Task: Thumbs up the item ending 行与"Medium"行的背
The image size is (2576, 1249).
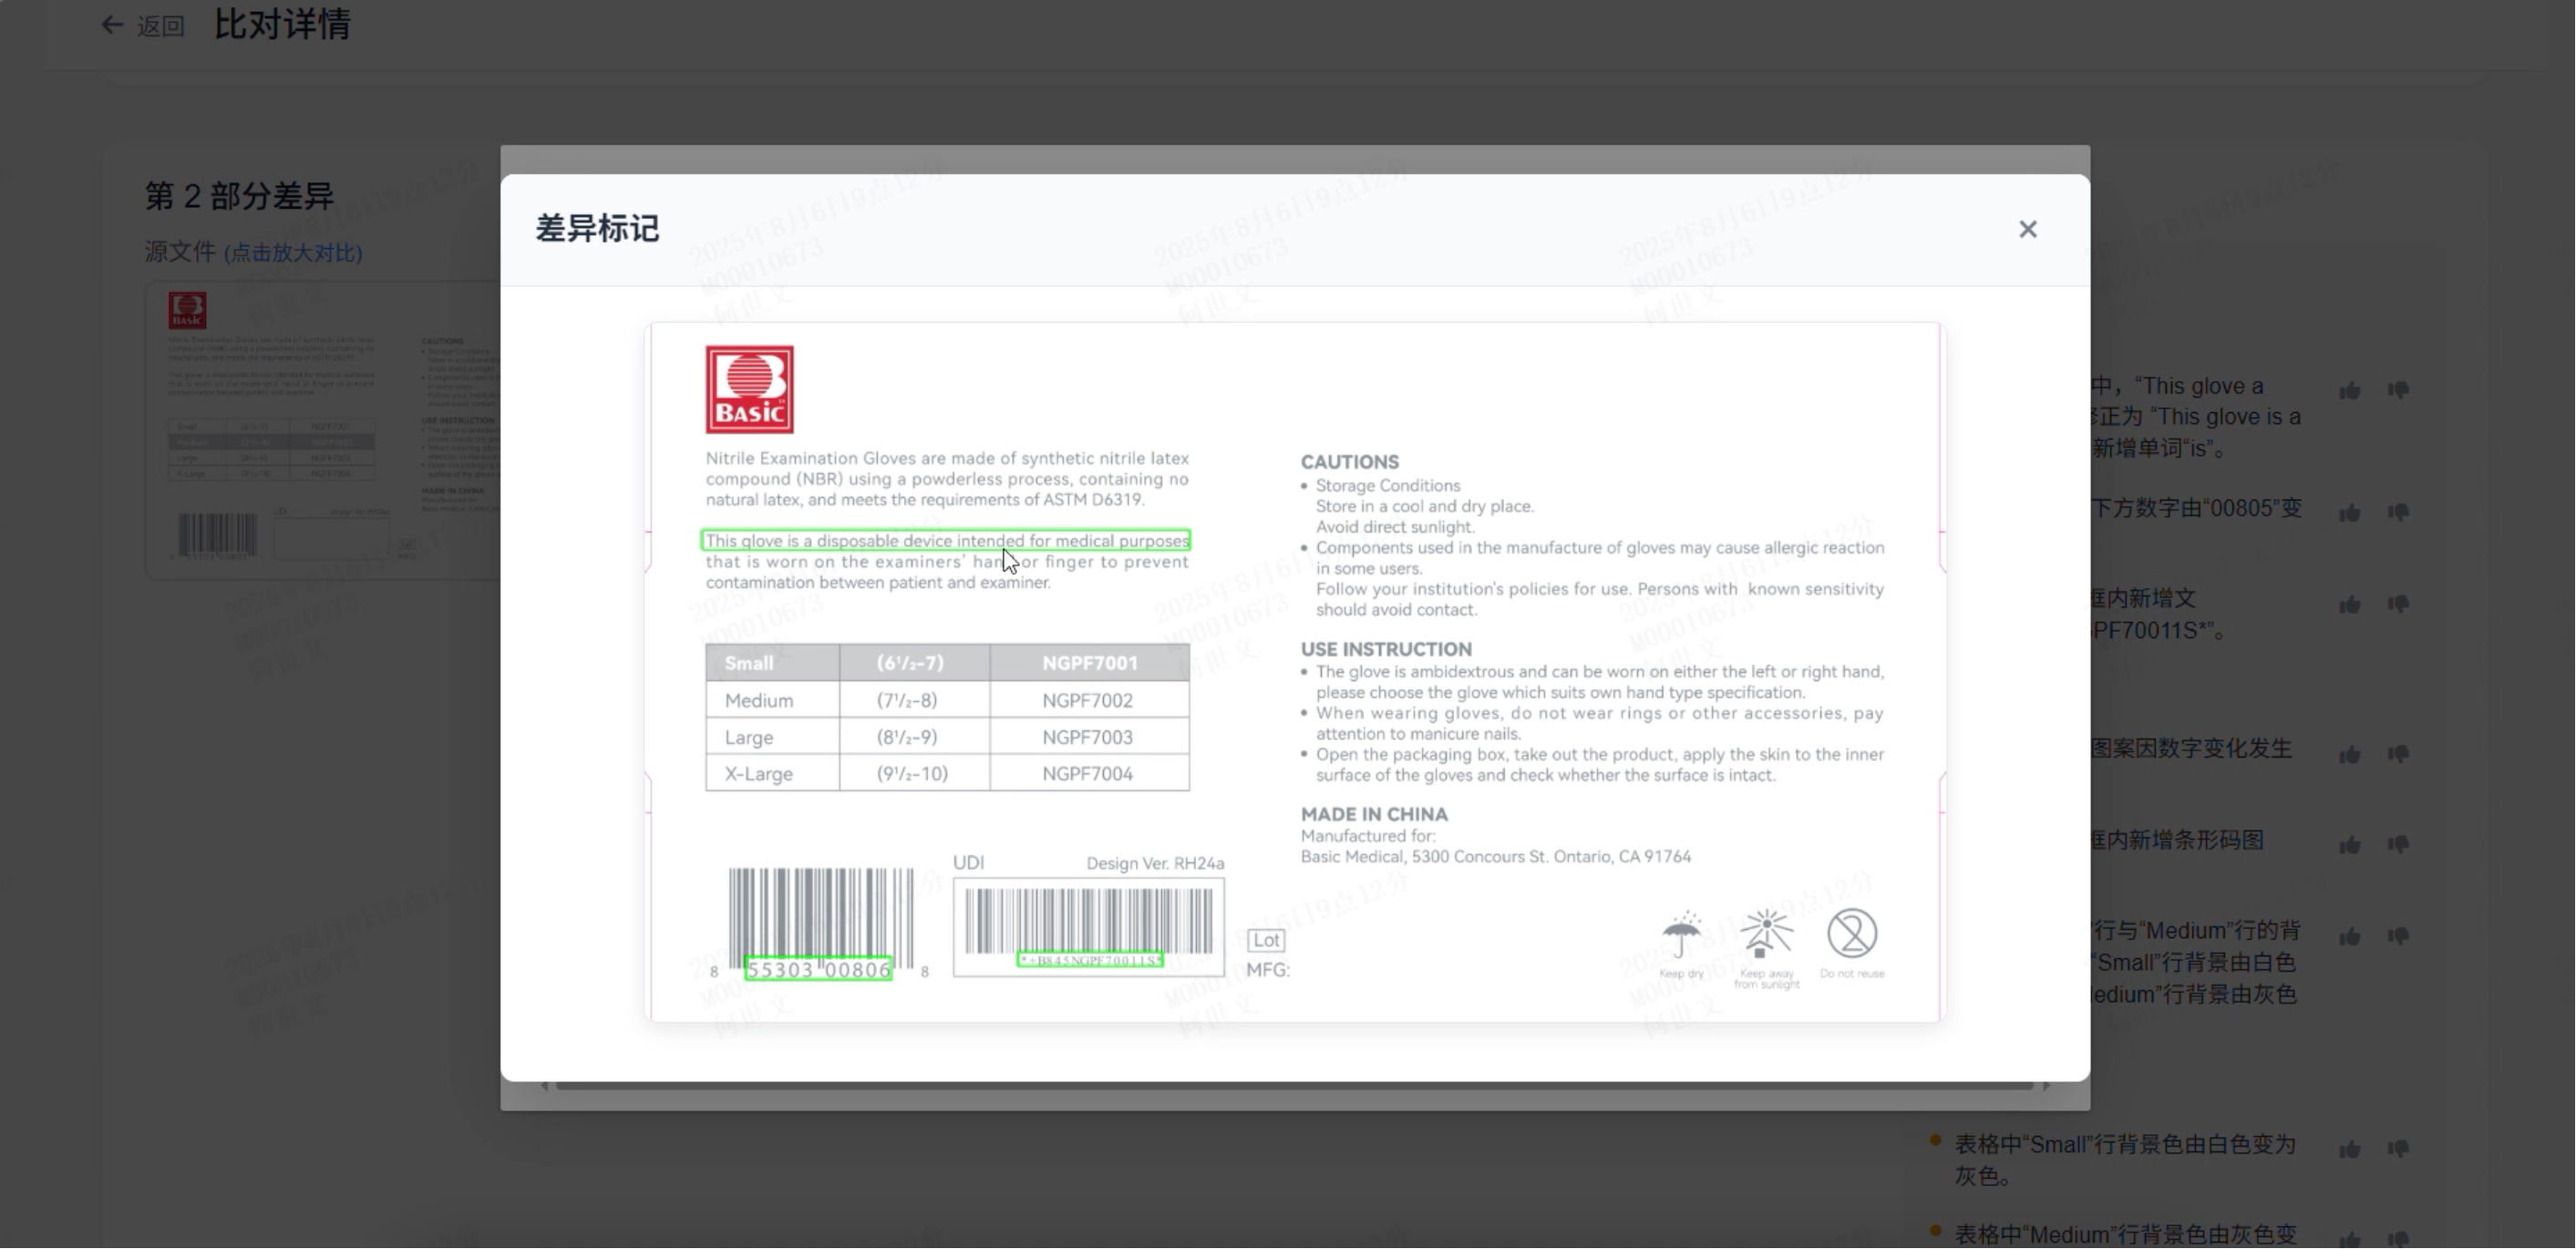Action: pos(2349,936)
